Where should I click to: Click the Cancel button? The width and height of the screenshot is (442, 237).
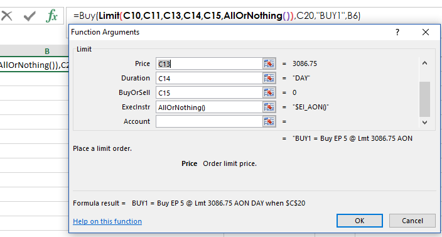tap(412, 221)
